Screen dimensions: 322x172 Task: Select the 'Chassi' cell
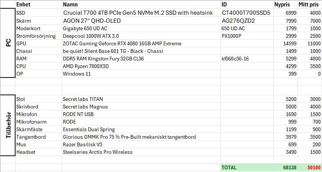pyautogui.click(x=39, y=51)
